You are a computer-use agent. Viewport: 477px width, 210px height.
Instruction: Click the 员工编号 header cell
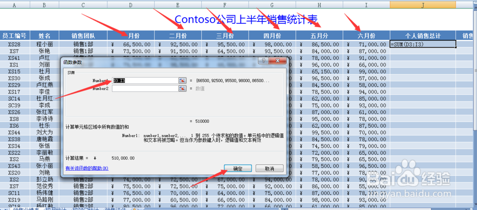pyautogui.click(x=14, y=36)
